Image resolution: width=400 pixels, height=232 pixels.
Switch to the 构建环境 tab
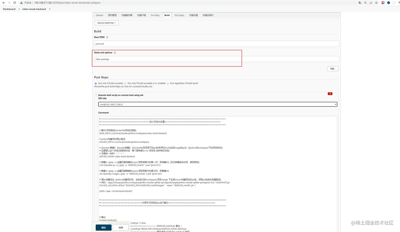(142, 15)
